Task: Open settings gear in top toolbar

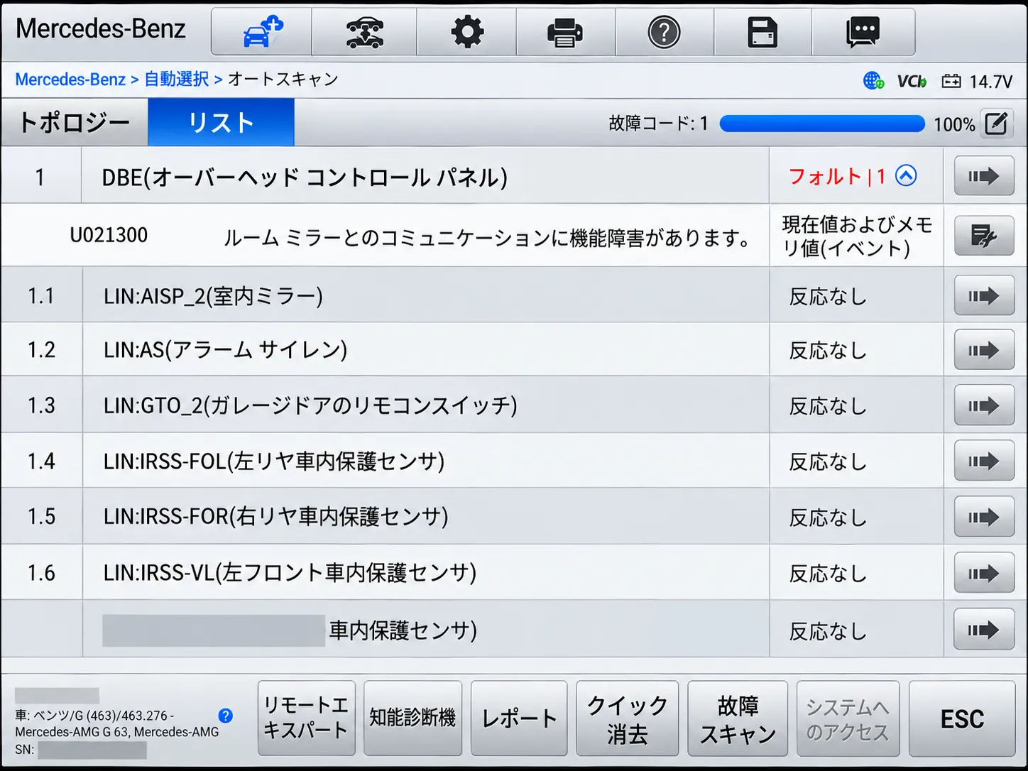Action: [467, 32]
